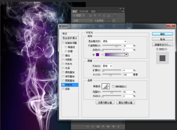This screenshot has height=130, width=177.
Task: Enable the 光泽 checkbox
Action: coord(63,68)
